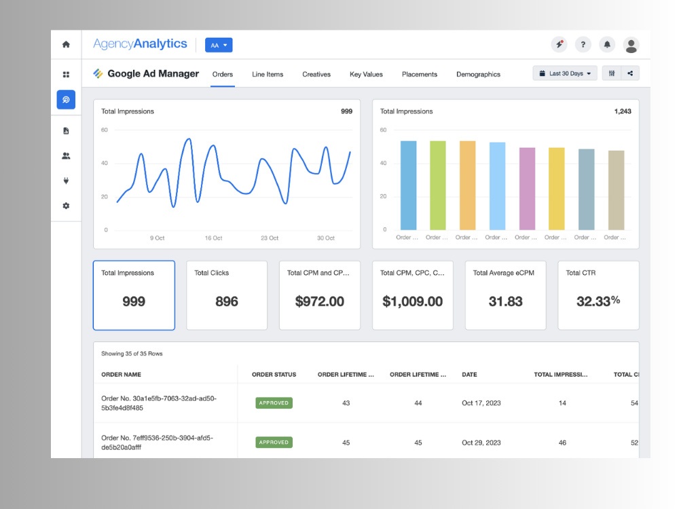Click the Oct 29, 2023 date cell
This screenshot has width=679, height=509.
click(481, 442)
